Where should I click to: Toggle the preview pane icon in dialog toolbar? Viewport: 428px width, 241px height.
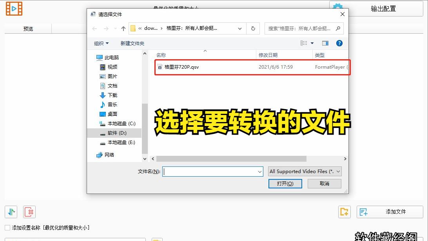(325, 43)
